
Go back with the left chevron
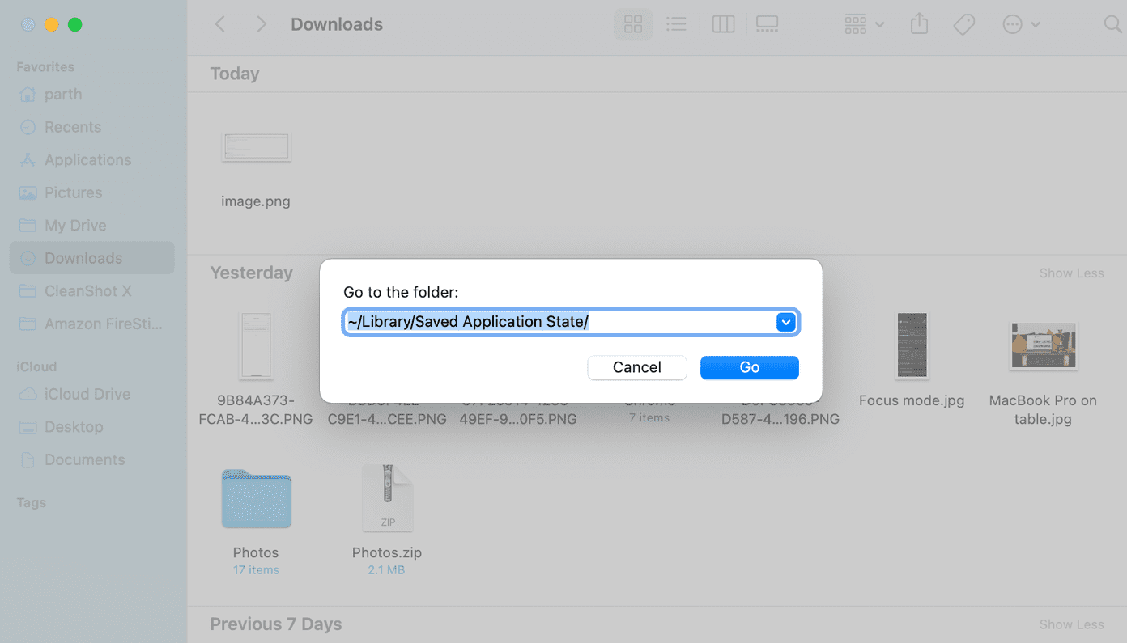click(x=220, y=25)
